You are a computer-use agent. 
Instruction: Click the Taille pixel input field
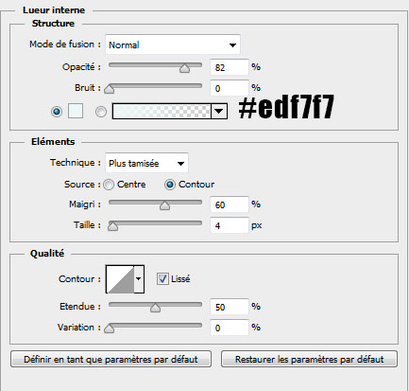click(230, 225)
